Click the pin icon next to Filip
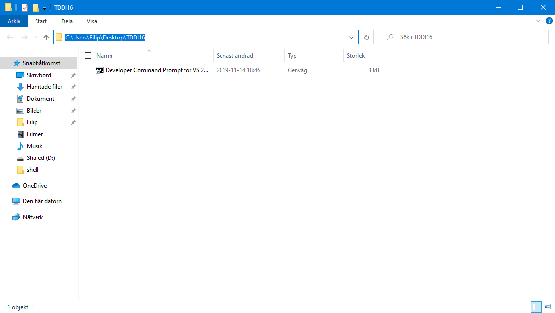The height and width of the screenshot is (313, 555). click(x=74, y=122)
